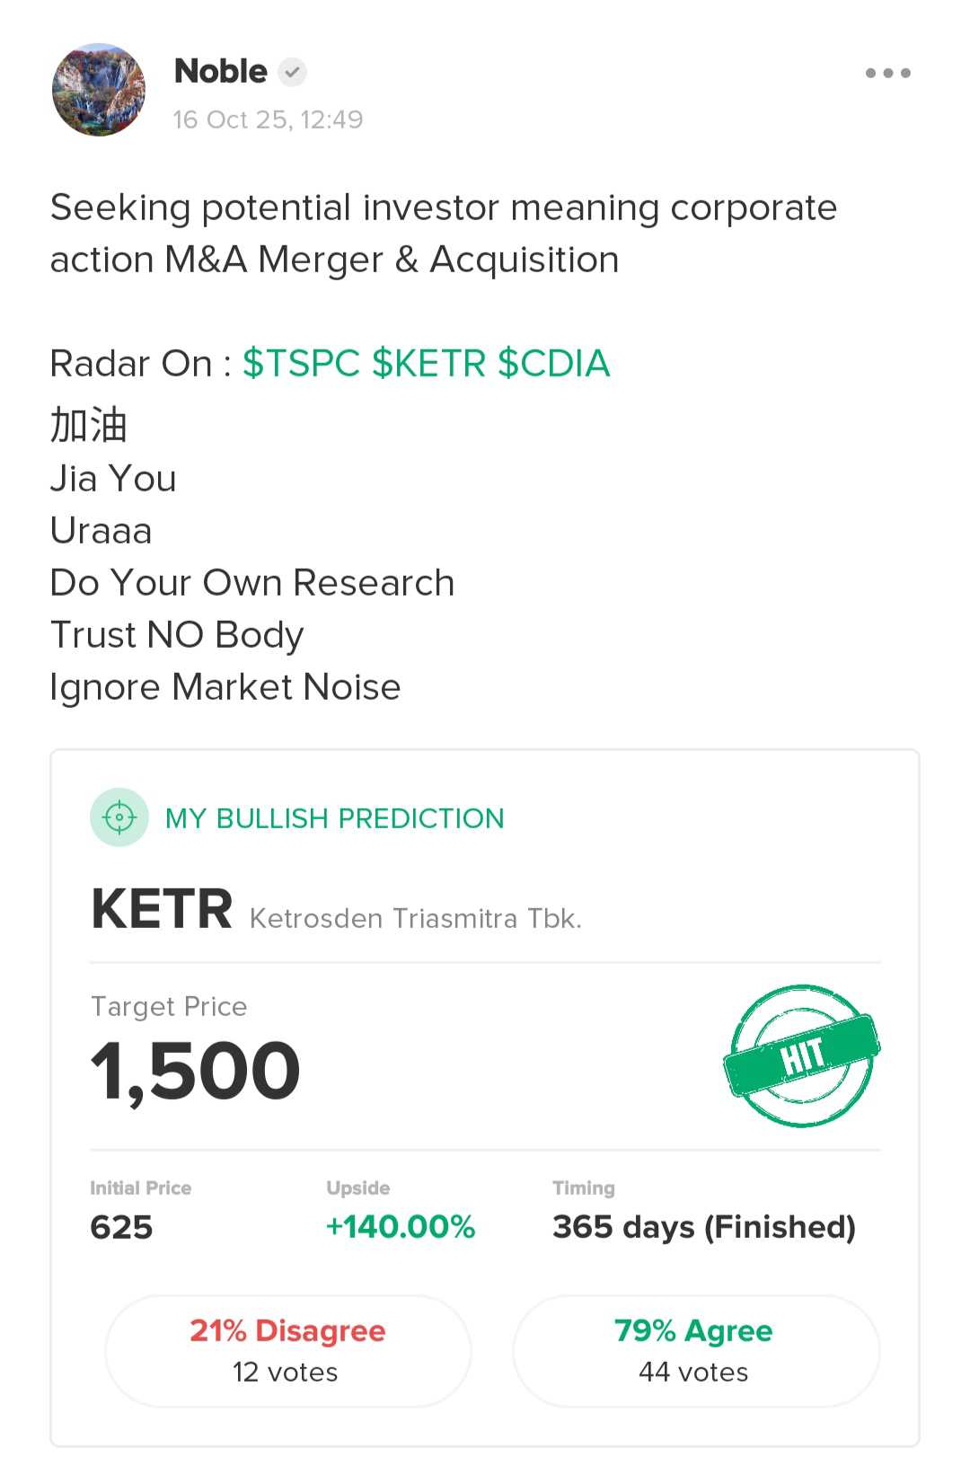Select the bold KETR ticker heading

click(163, 909)
